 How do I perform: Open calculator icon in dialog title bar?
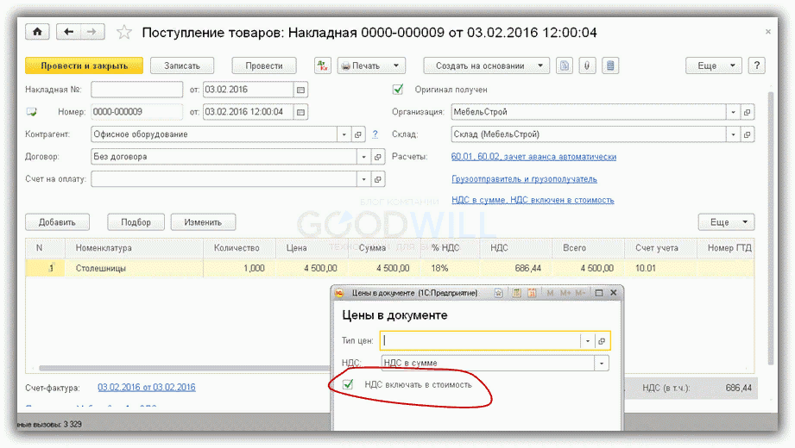click(x=516, y=293)
